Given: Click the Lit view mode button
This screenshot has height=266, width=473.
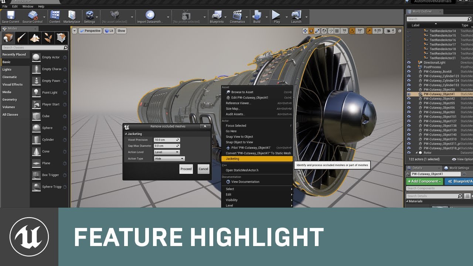Looking at the screenshot, I should [109, 31].
